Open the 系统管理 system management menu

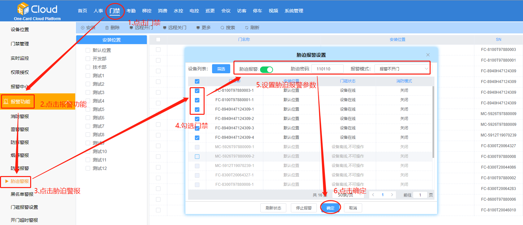point(294,11)
